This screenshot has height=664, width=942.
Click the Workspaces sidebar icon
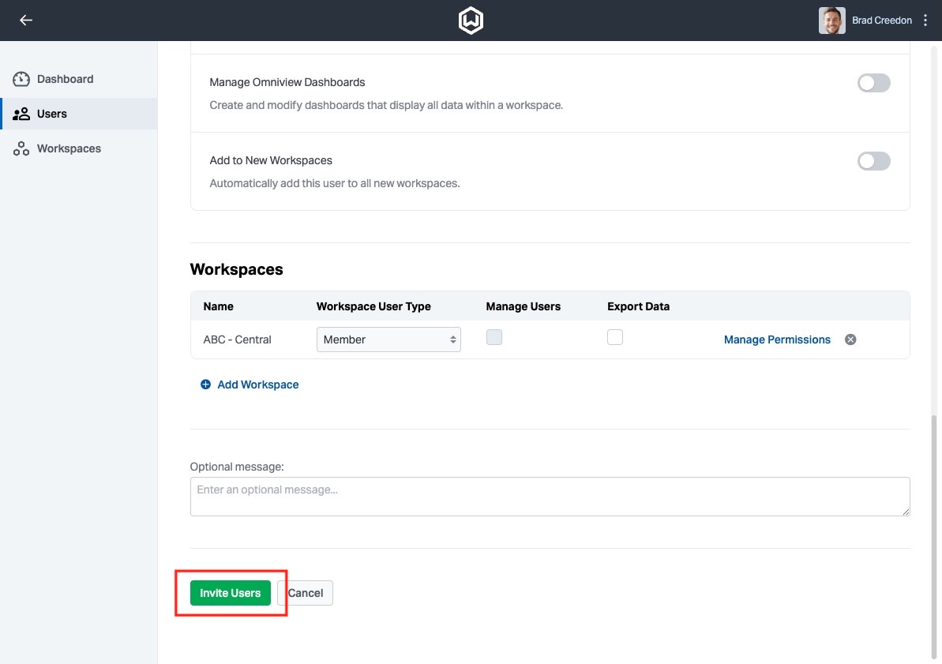pos(21,149)
